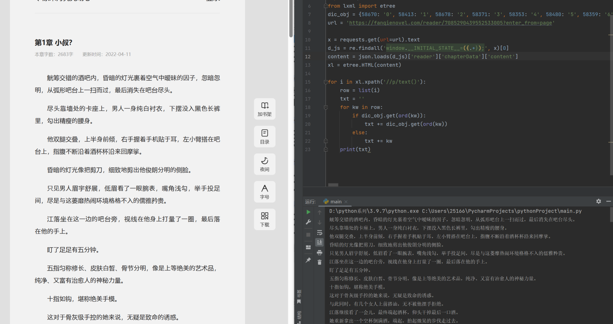Click the editor horizontal scrollbar thumb
The width and height of the screenshot is (613, 324).
tap(333, 185)
